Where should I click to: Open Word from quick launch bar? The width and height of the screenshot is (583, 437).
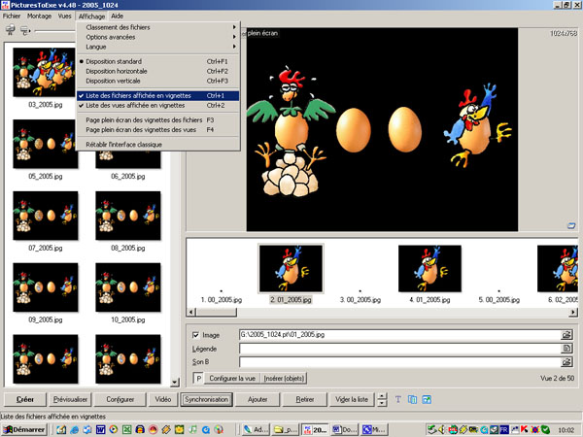100,429
